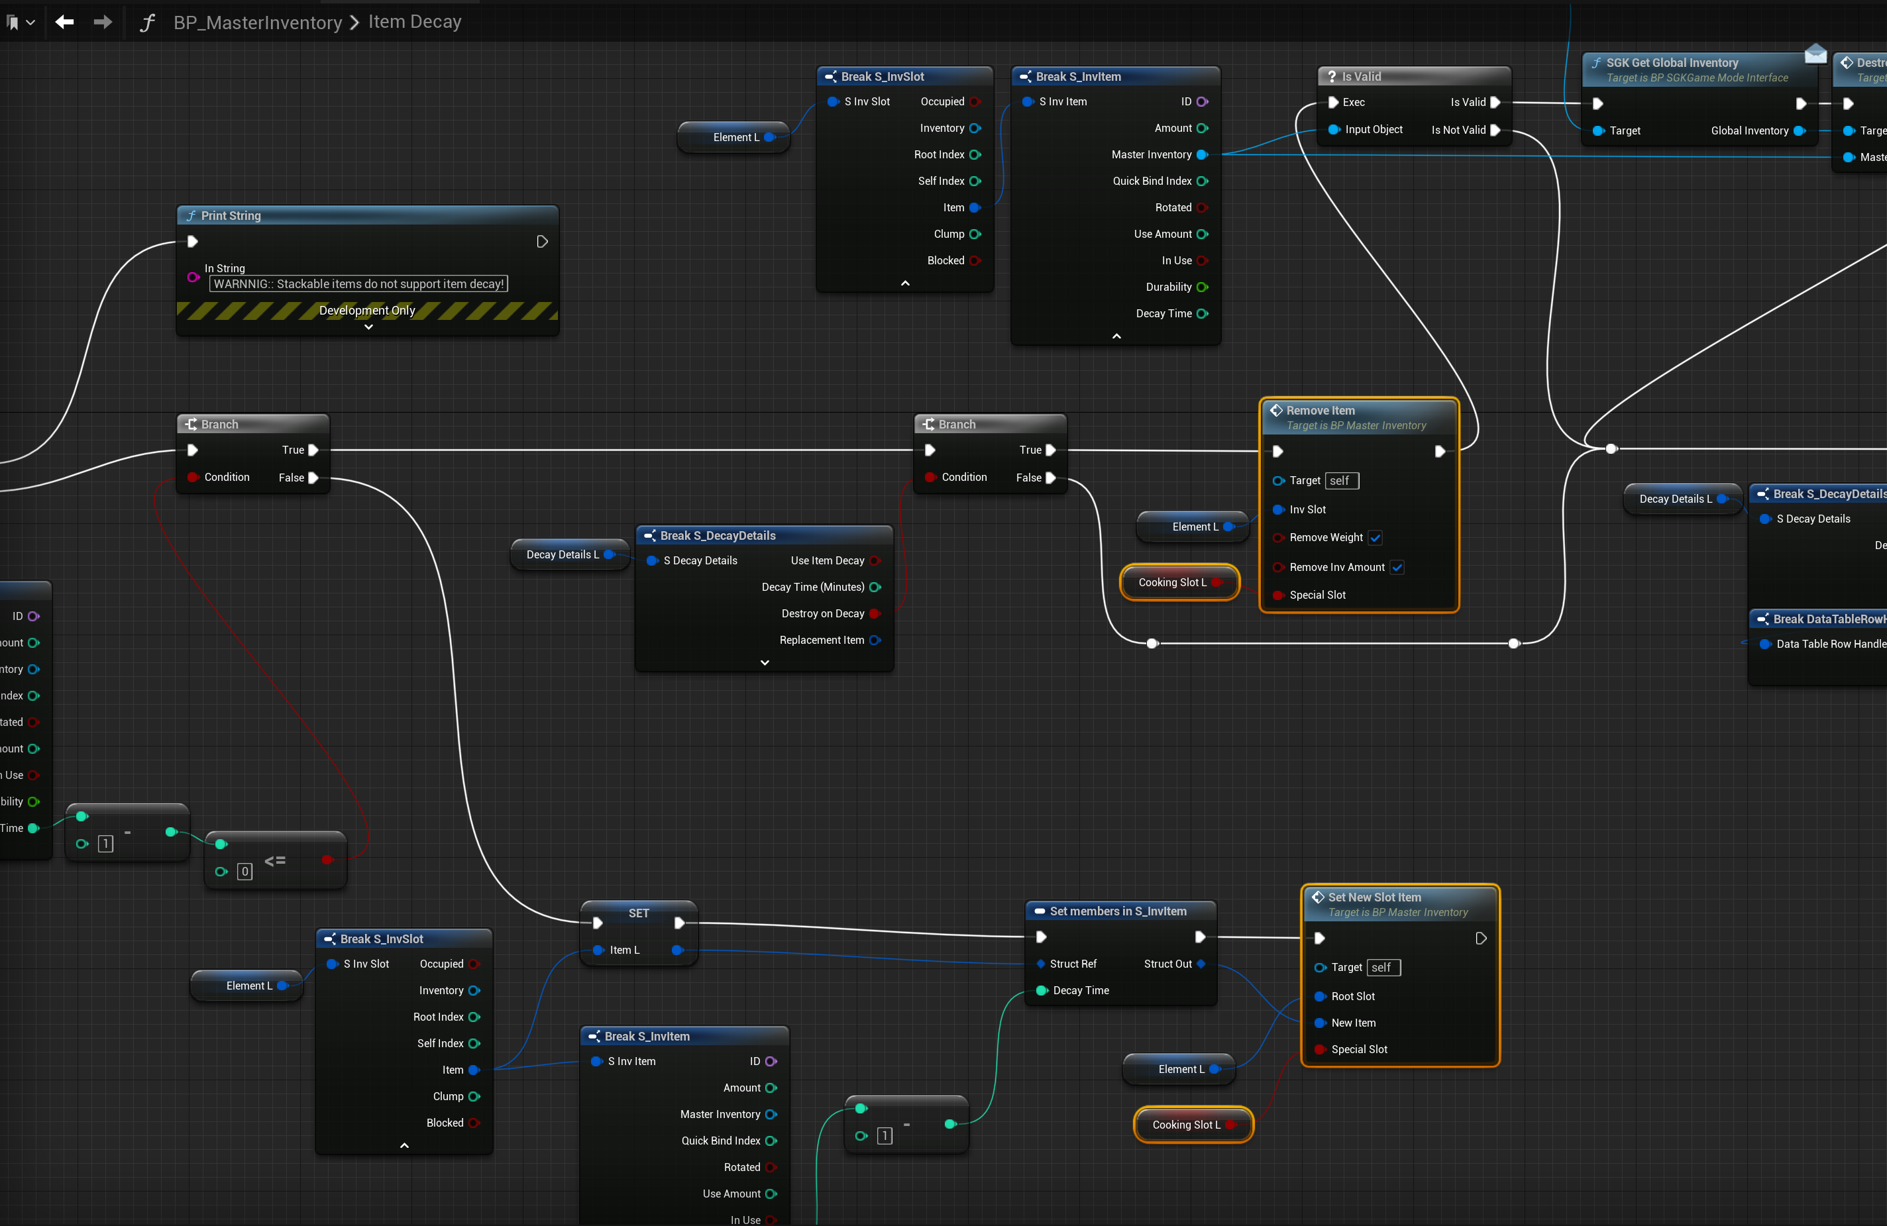Select the Cooking Slot L variable near Remove Item

[1172, 582]
